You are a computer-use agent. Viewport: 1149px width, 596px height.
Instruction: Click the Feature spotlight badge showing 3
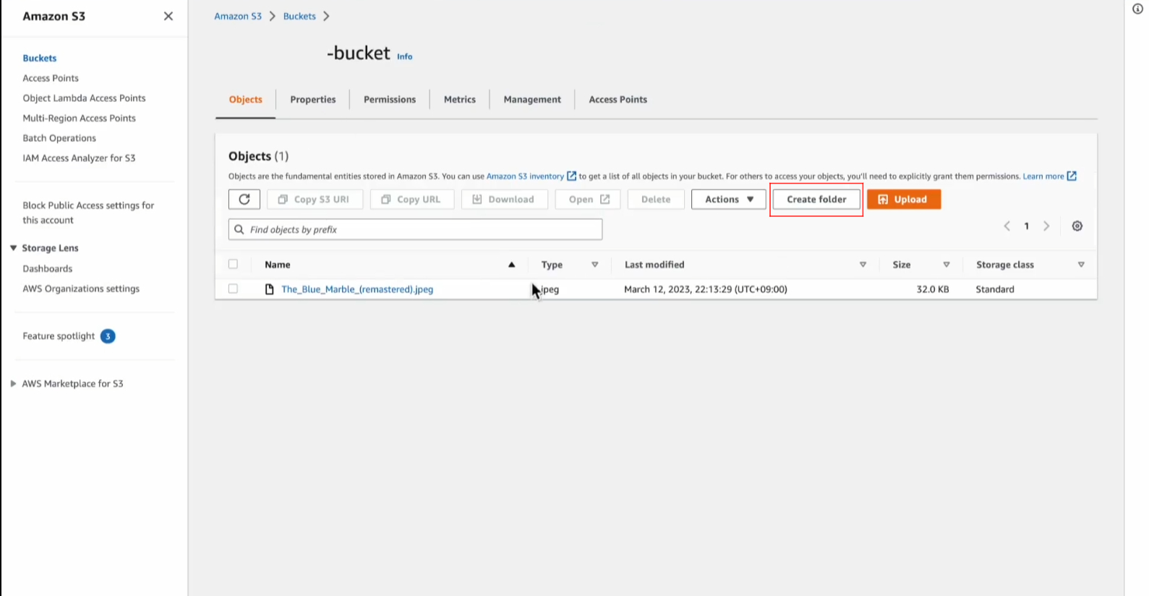pos(108,336)
